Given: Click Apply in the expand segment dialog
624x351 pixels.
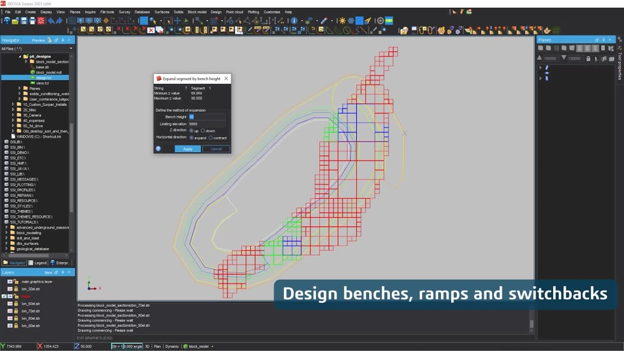Looking at the screenshot, I should click(x=188, y=149).
